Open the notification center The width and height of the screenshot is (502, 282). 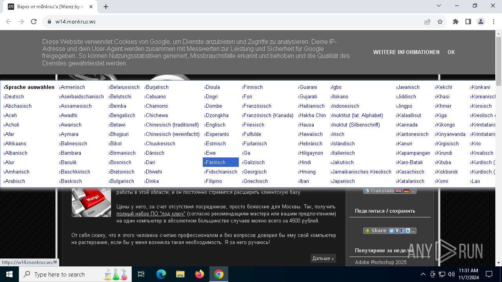pos(489,274)
